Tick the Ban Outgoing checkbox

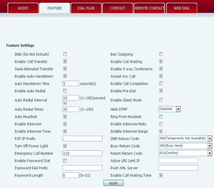(x=161, y=54)
